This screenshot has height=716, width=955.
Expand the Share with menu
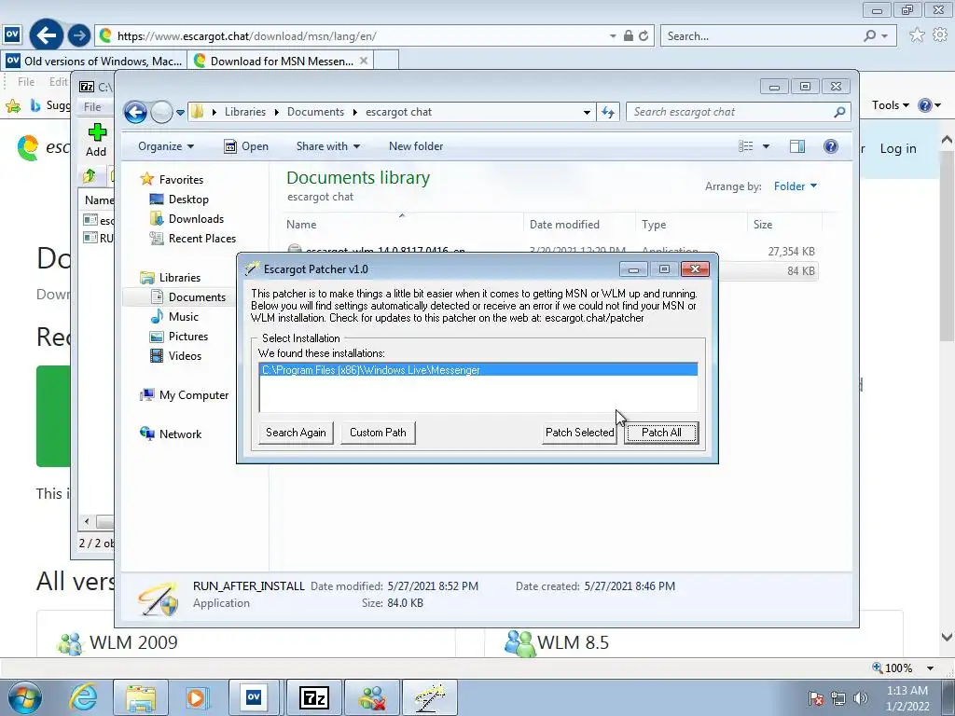[x=327, y=146]
